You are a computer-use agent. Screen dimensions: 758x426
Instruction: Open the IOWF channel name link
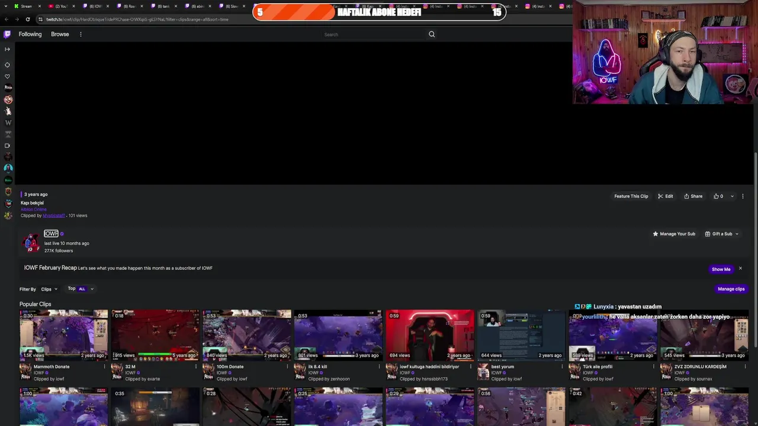tap(51, 234)
